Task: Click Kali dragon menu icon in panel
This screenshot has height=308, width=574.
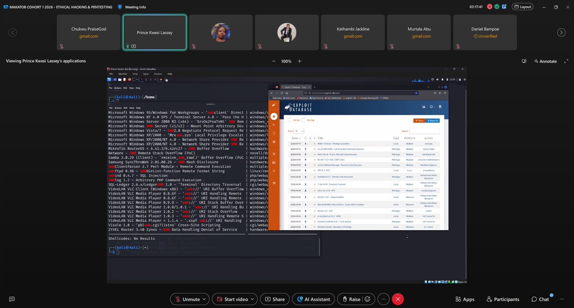Action: click(x=109, y=79)
